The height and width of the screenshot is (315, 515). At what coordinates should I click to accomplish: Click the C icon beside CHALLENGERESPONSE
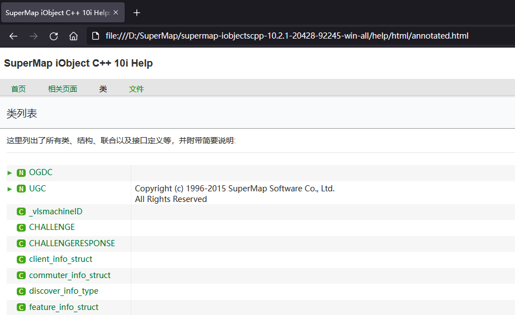click(x=21, y=244)
